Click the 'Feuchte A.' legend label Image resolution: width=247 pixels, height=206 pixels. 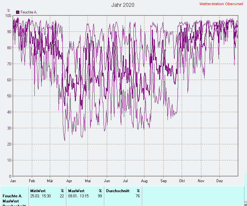click(29, 12)
